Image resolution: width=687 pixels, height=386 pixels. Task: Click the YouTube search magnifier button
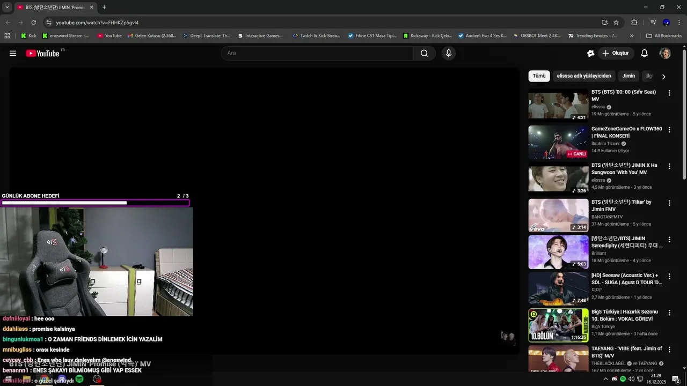pos(425,53)
